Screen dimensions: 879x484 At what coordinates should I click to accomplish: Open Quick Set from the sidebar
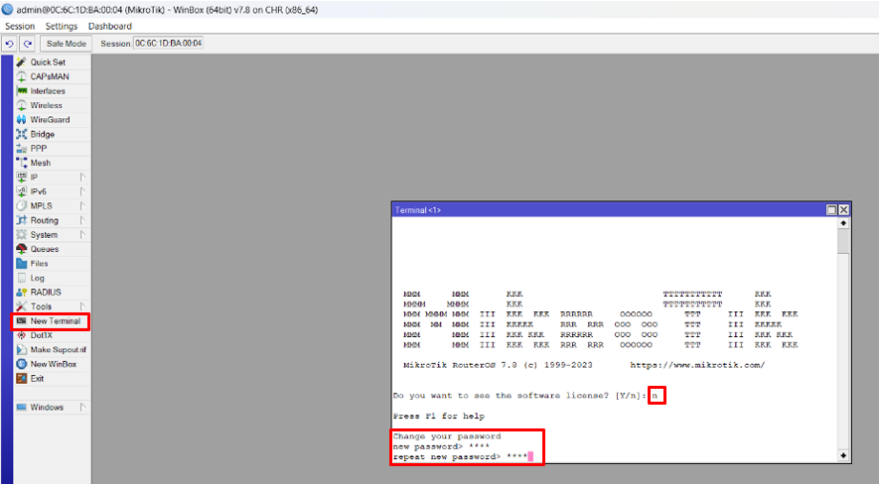click(x=46, y=62)
